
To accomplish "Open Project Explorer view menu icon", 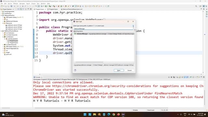I will [x=26, y=9].
